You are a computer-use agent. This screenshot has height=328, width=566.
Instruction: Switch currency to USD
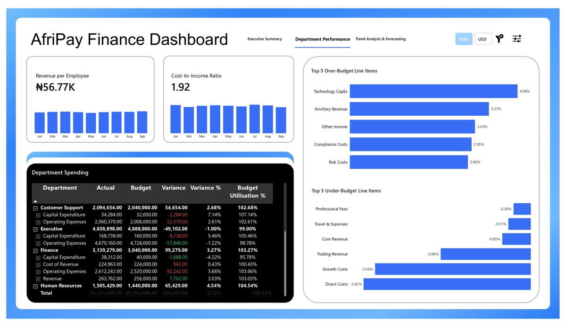tap(483, 39)
